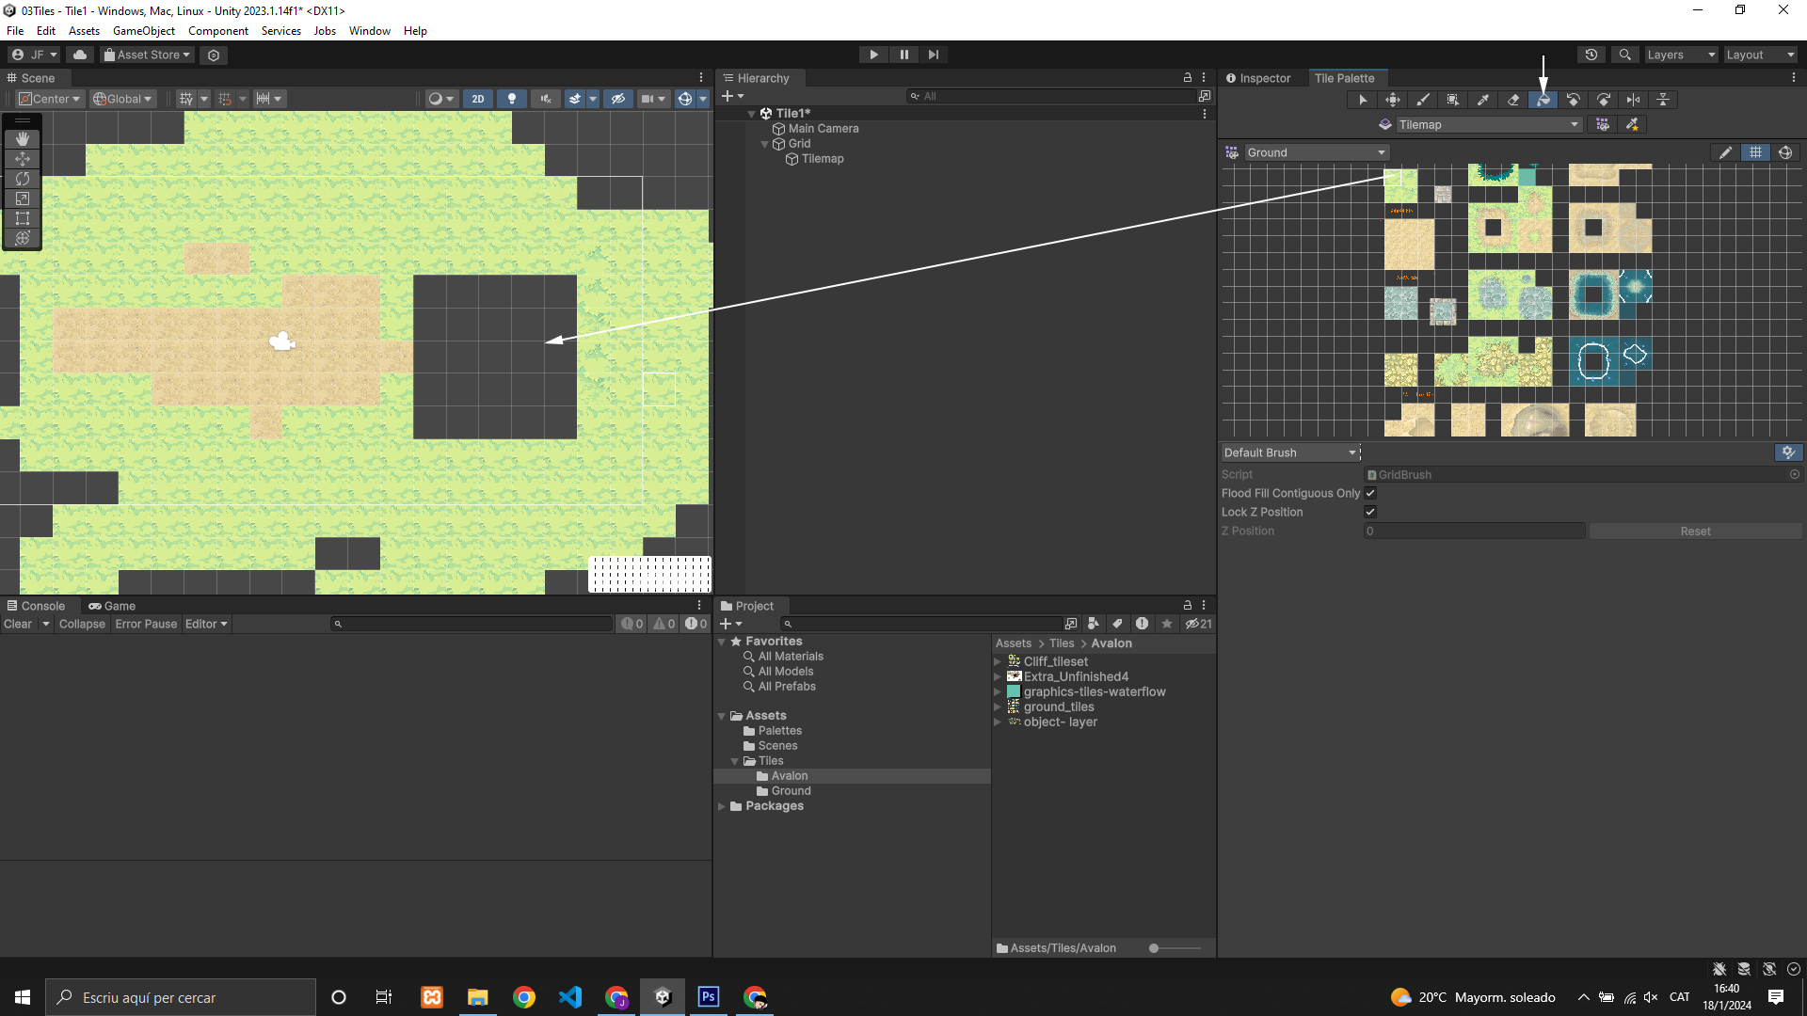Toggle palette grid visibility button

click(x=1756, y=152)
